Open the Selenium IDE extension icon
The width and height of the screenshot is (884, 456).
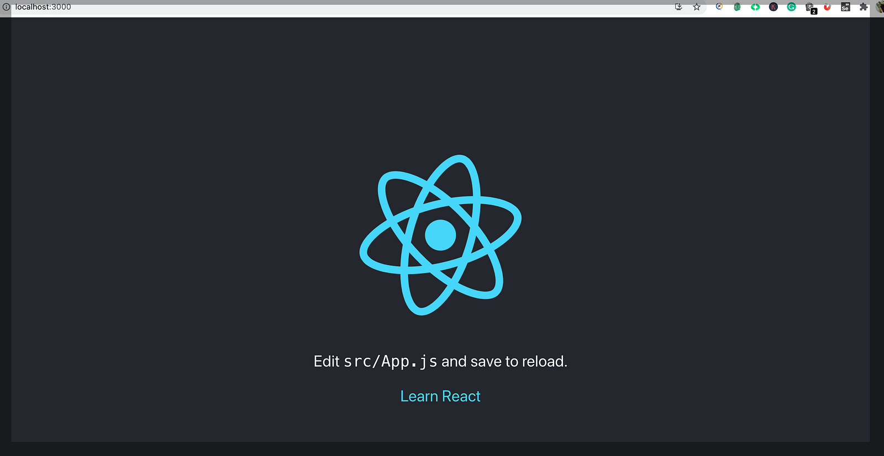tap(845, 7)
